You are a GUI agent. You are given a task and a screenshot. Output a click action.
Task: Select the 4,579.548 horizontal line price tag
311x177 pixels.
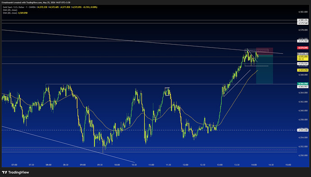(303, 23)
